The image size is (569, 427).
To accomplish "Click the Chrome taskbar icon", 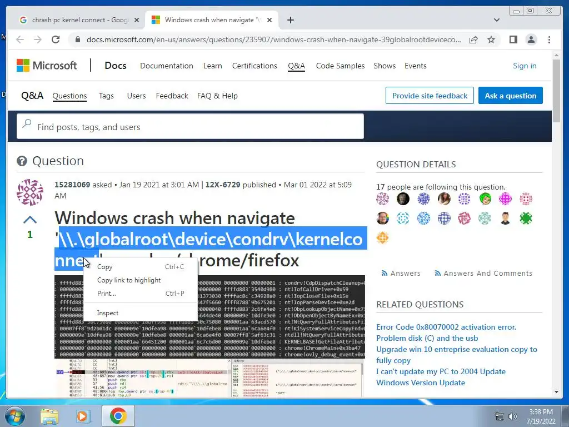I will (118, 416).
